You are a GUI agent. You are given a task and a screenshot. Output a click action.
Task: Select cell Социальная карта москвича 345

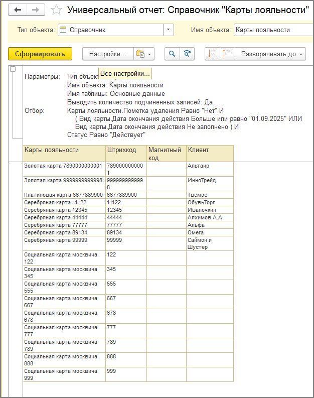(64, 273)
